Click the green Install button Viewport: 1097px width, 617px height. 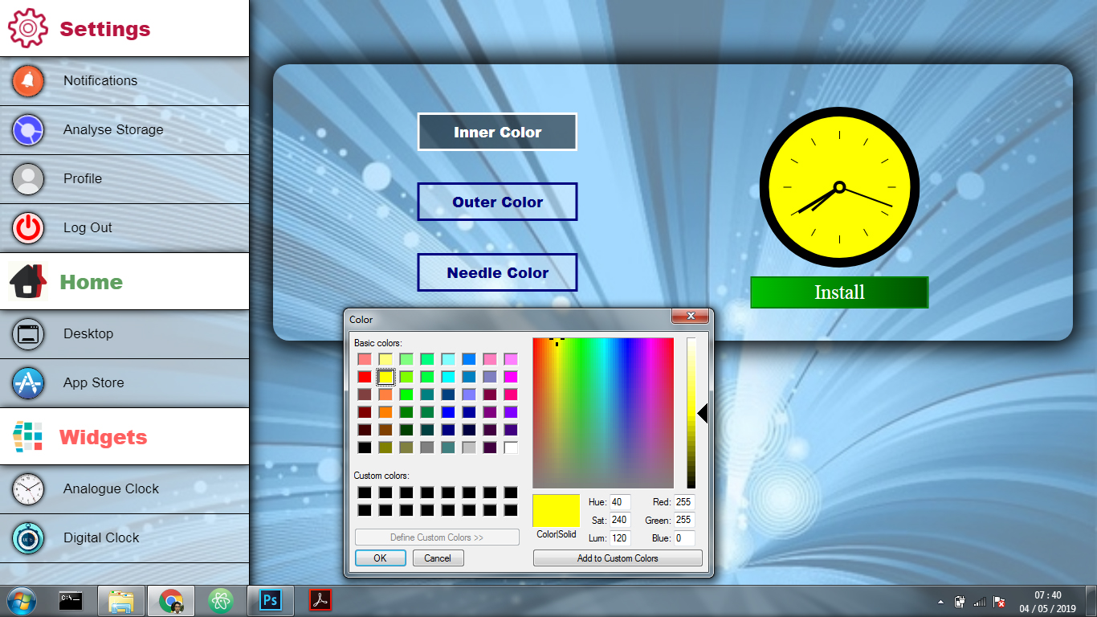839,292
